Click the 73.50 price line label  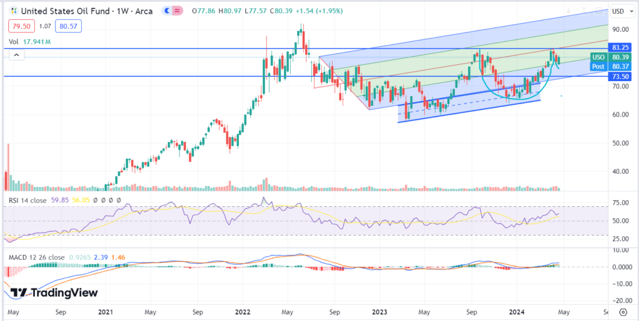(x=620, y=76)
